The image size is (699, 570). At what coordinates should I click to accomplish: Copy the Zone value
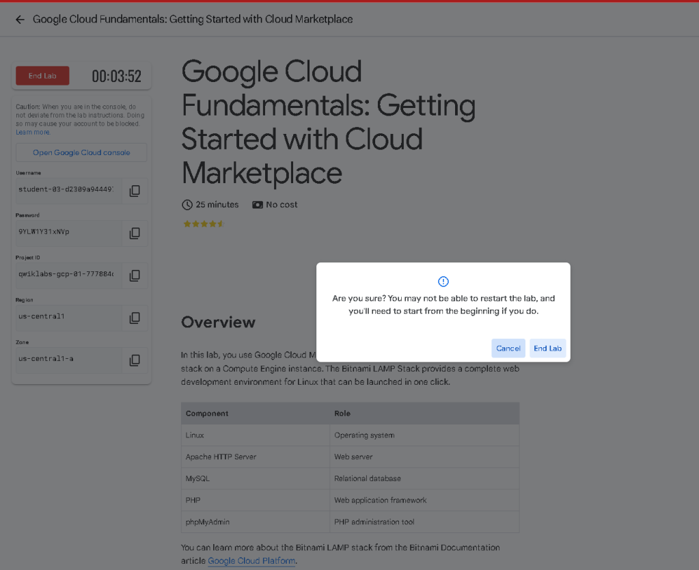[x=135, y=360]
